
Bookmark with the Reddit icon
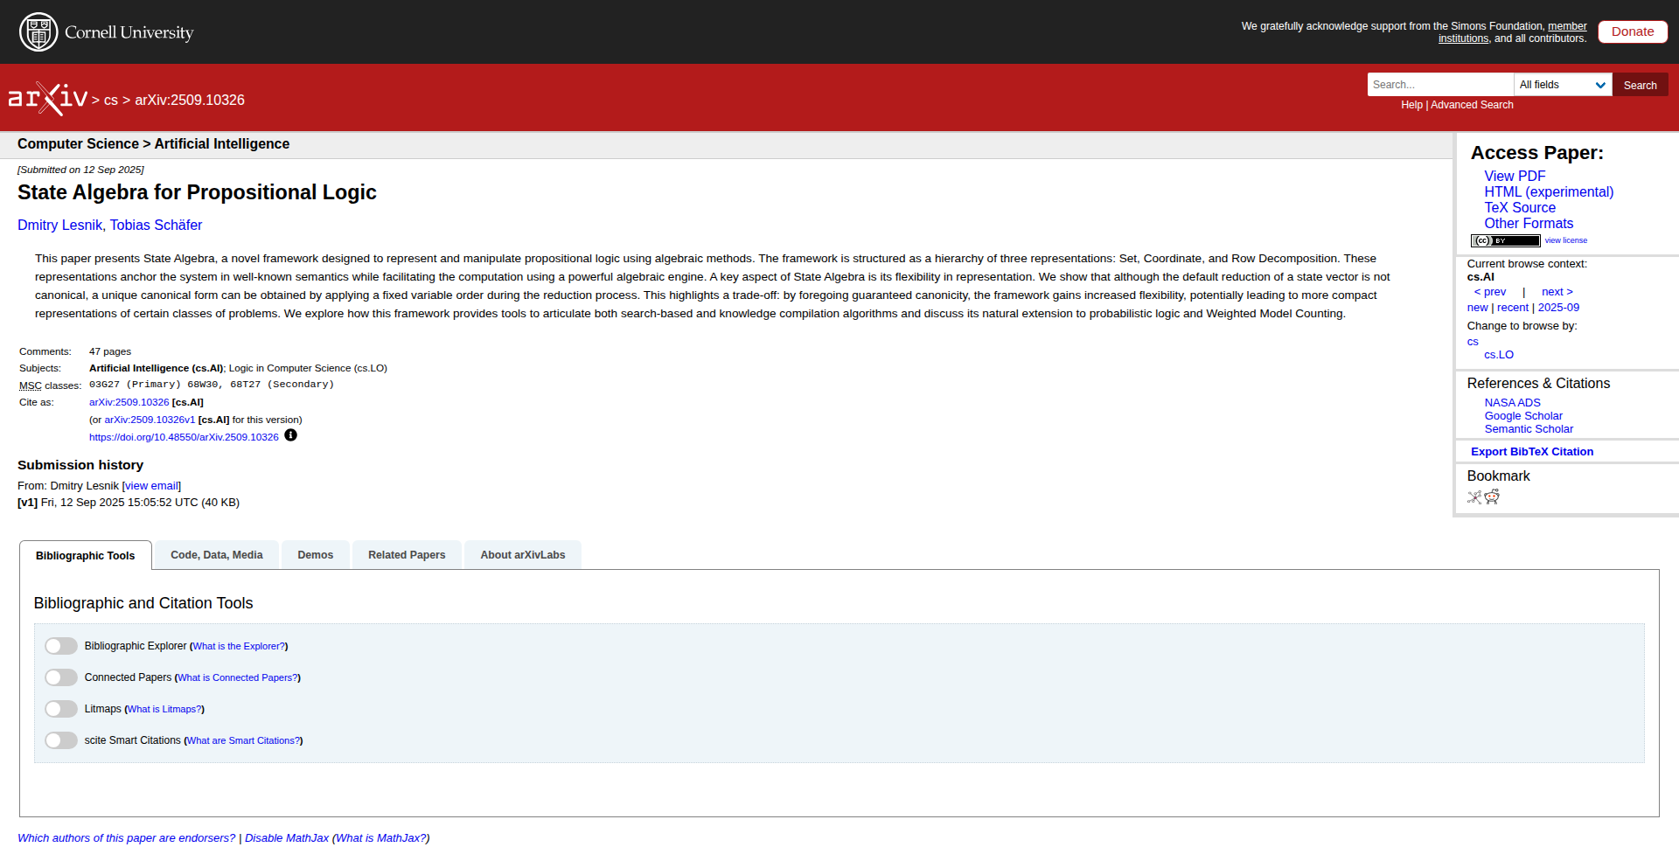pos(1492,497)
